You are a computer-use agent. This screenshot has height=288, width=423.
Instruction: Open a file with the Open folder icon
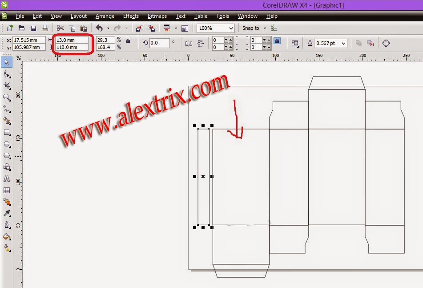(x=22, y=28)
